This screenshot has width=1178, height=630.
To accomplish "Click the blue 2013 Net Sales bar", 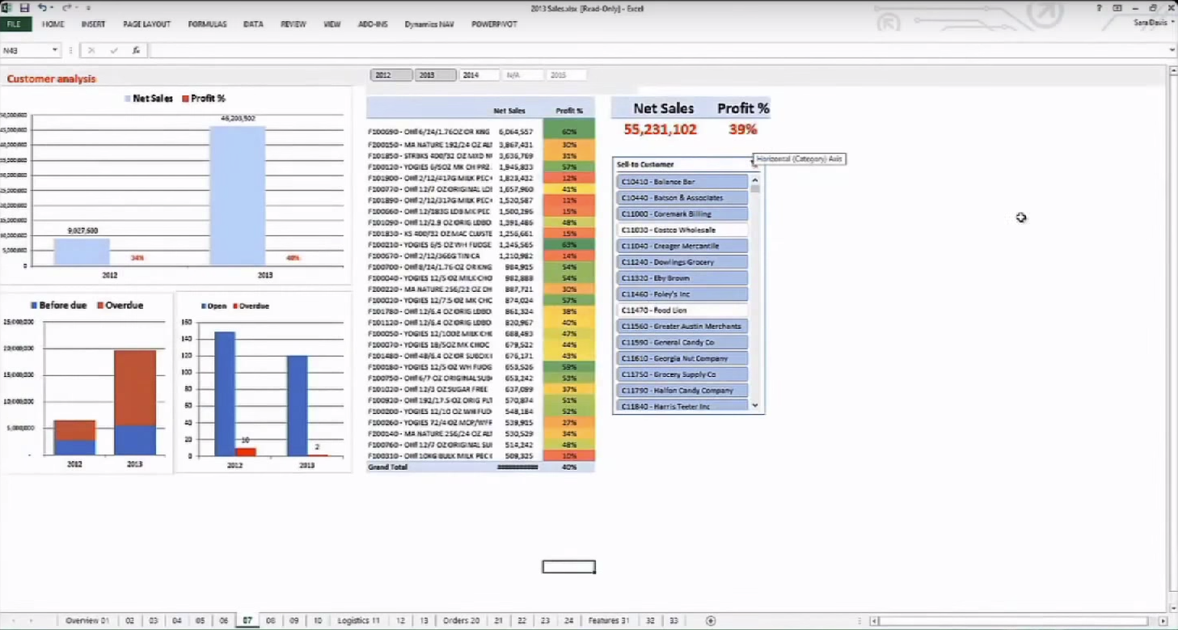I will click(237, 196).
